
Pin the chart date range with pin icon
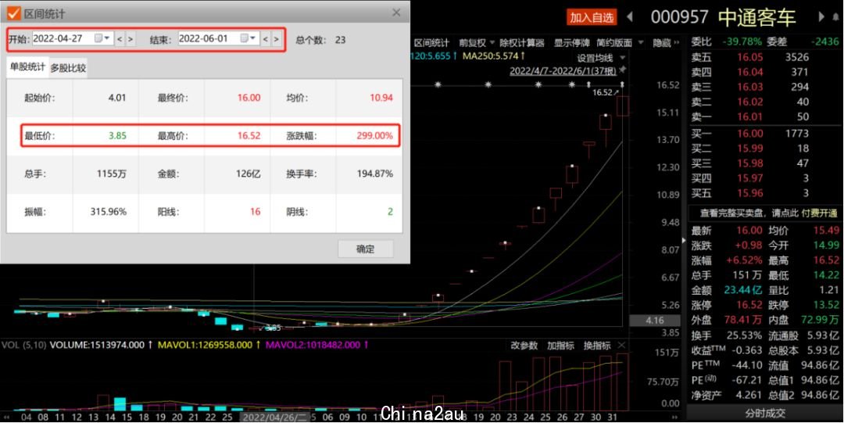tap(623, 70)
